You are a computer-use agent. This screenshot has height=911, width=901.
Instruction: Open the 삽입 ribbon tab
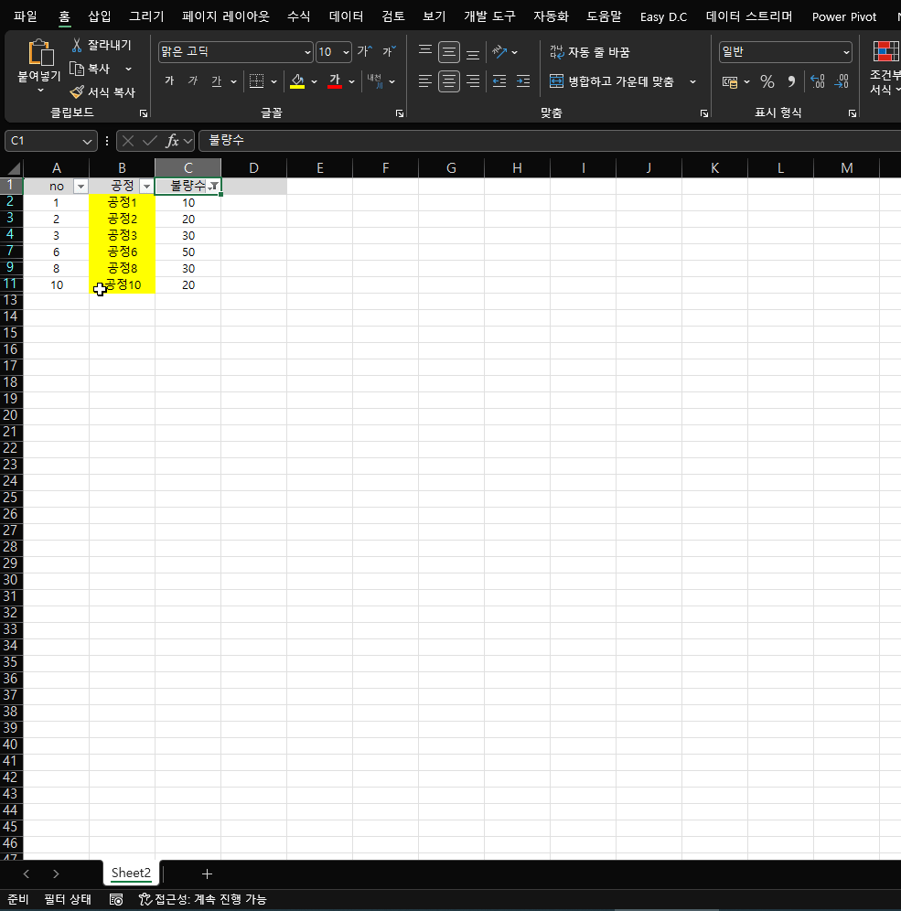click(100, 16)
